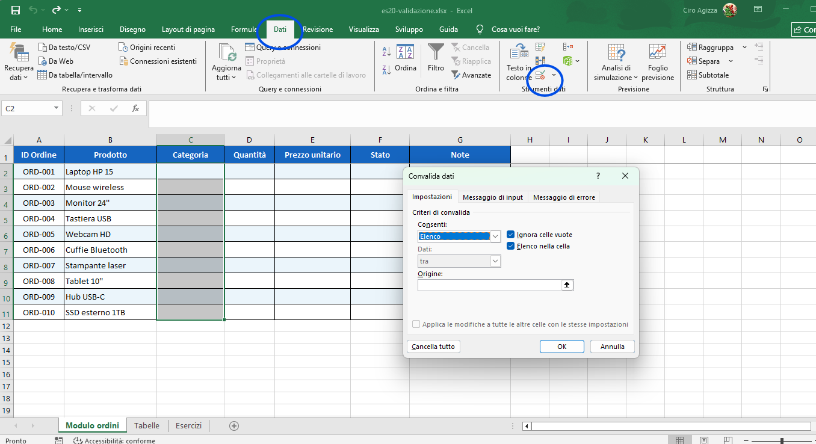
Task: Expand the arrow next to Raggruppa
Action: (744, 48)
